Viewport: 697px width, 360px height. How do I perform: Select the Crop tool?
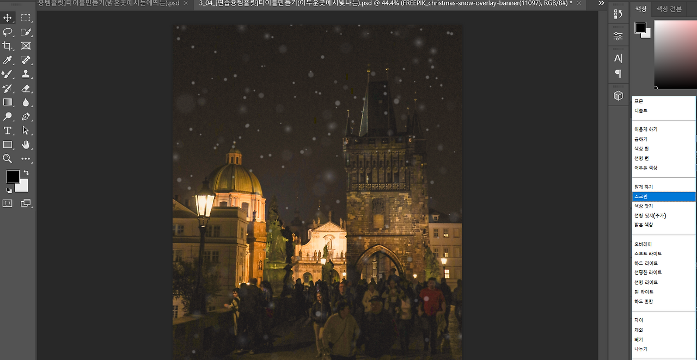coord(8,46)
